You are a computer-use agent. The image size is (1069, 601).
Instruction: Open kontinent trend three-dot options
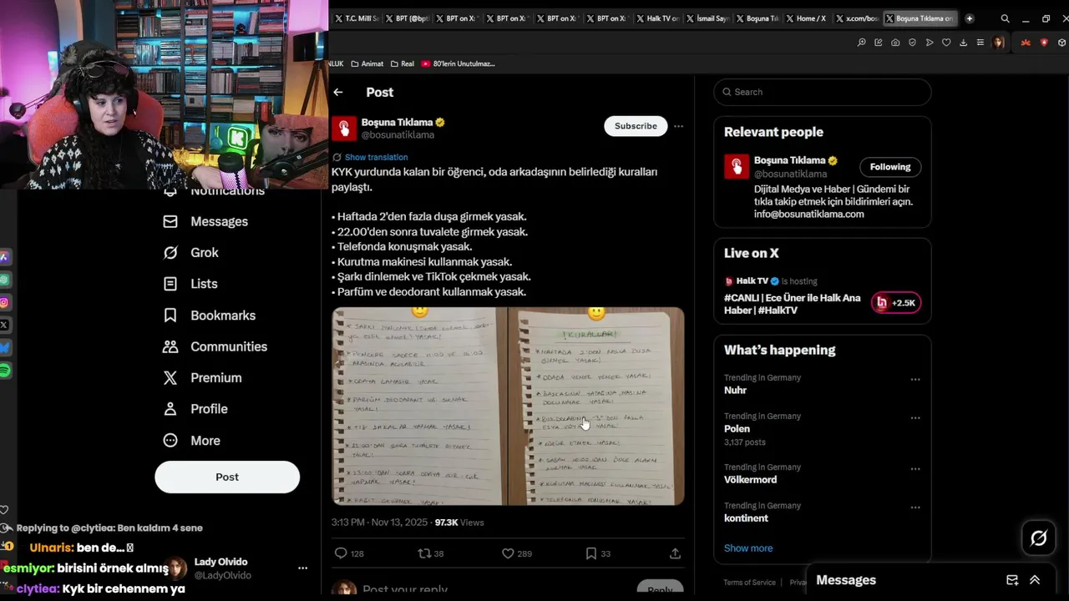coord(915,507)
